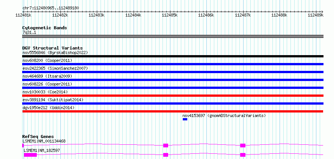Click the 112481k ruler tick label
Image resolution: width=334 pixels, height=159 pixels.
pos(24,15)
